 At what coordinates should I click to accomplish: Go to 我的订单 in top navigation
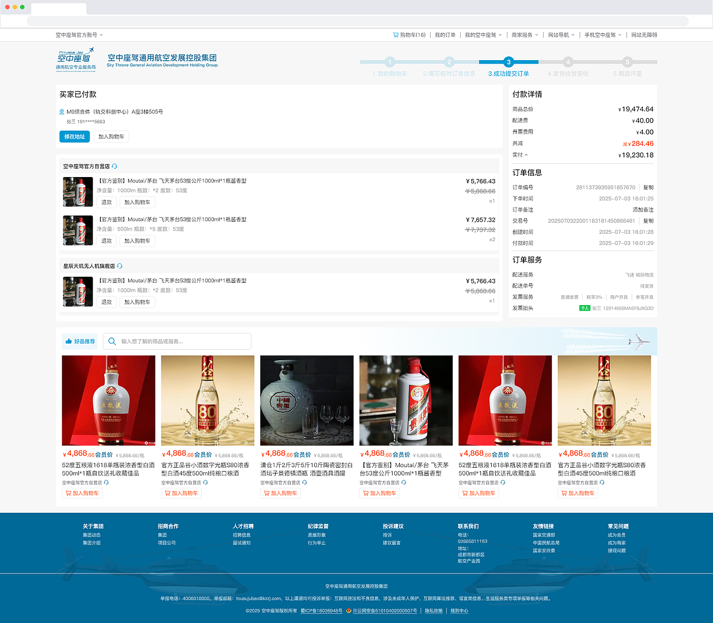[x=445, y=35]
